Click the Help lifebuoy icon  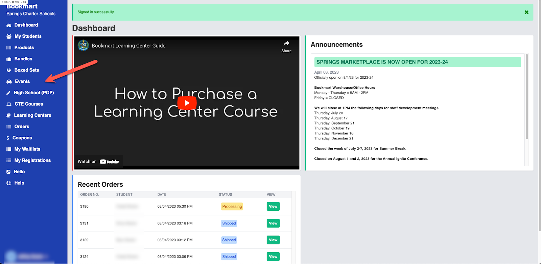[9, 183]
